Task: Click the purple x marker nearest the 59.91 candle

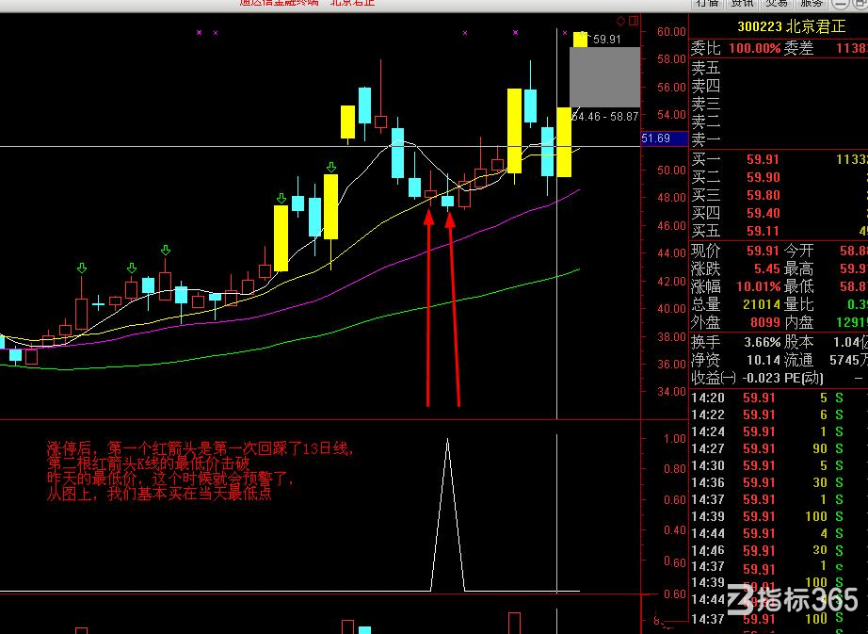Action: (565, 33)
